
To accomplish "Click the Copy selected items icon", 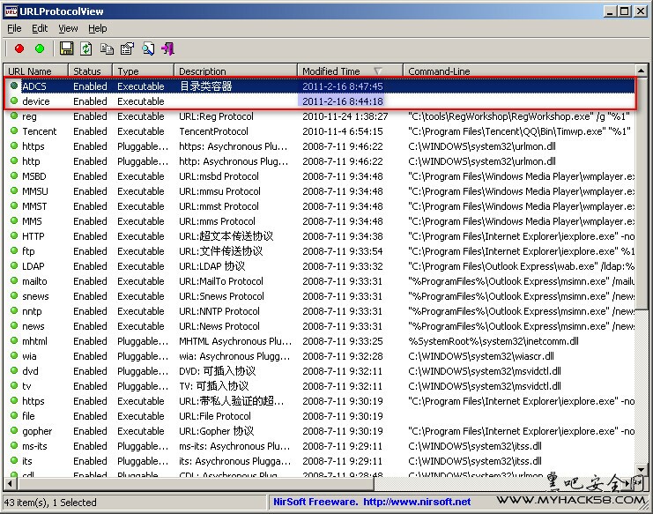I will 107,48.
